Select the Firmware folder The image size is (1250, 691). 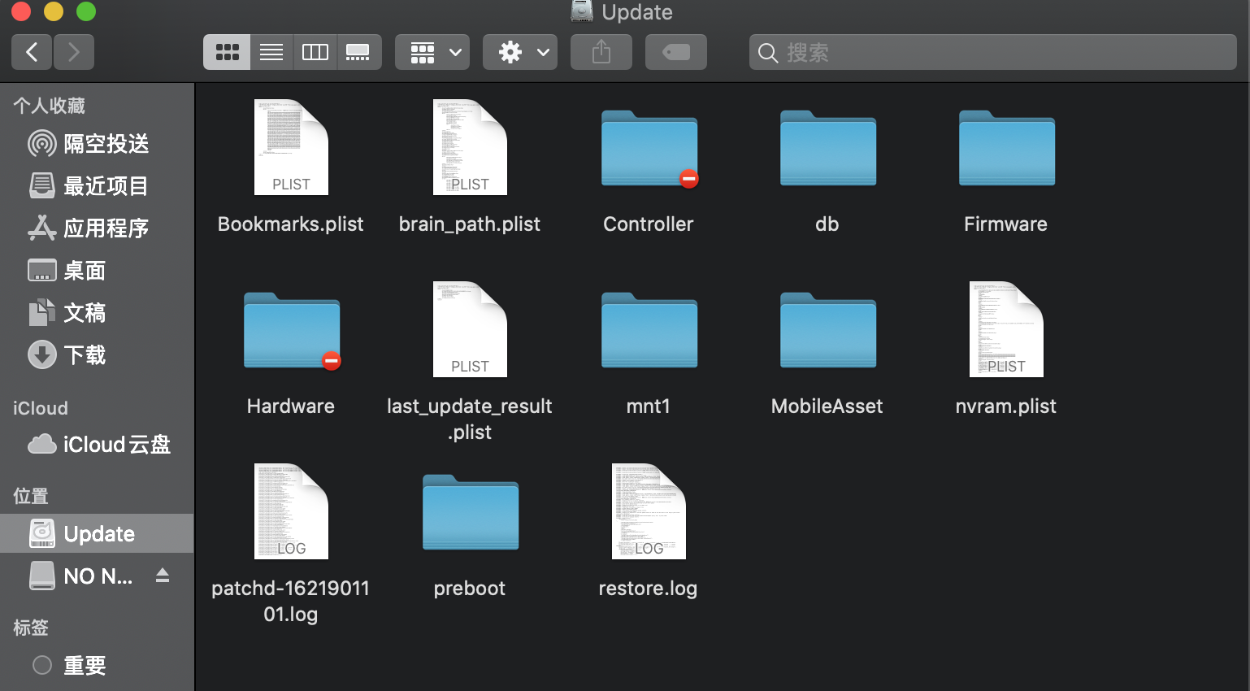click(1006, 150)
